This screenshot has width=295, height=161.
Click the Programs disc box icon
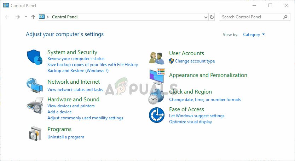35,133
